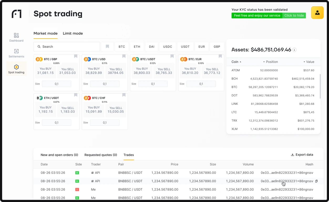Click Export data button
This screenshot has width=329, height=202.
click(302, 155)
